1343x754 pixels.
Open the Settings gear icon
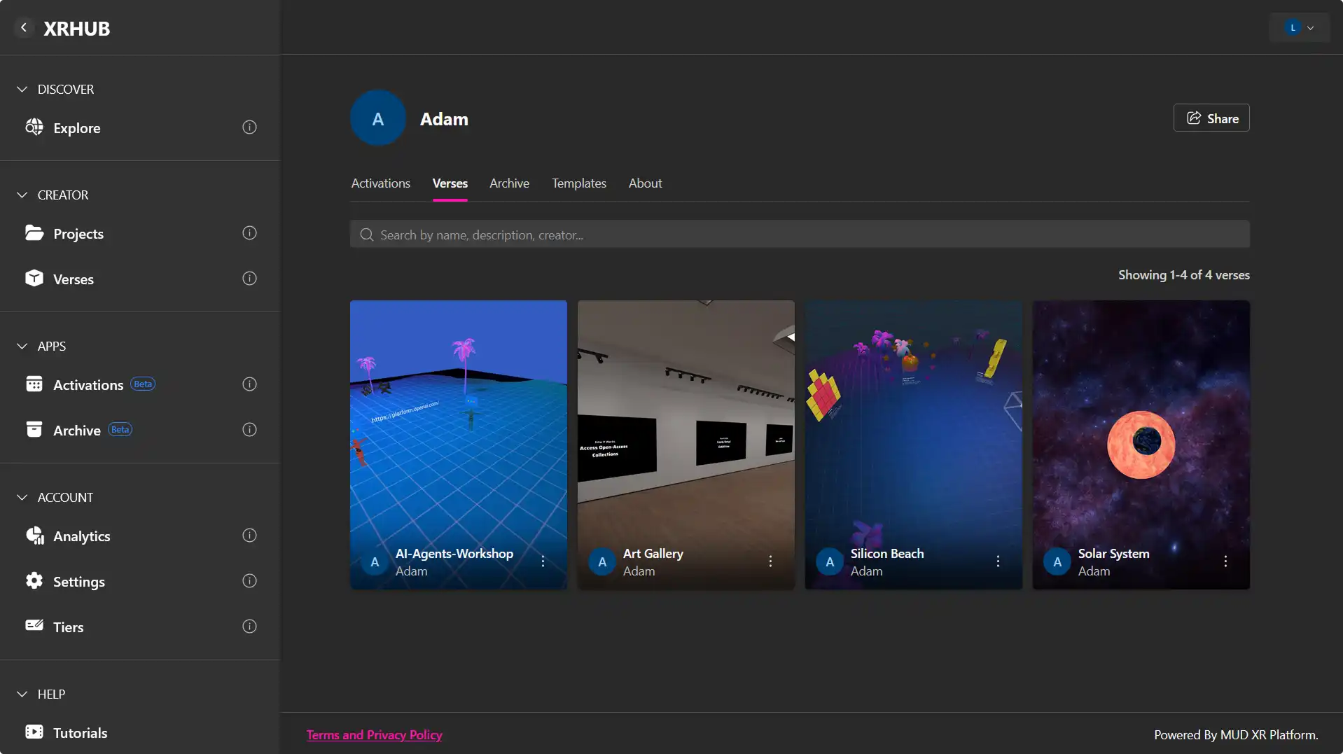34,581
